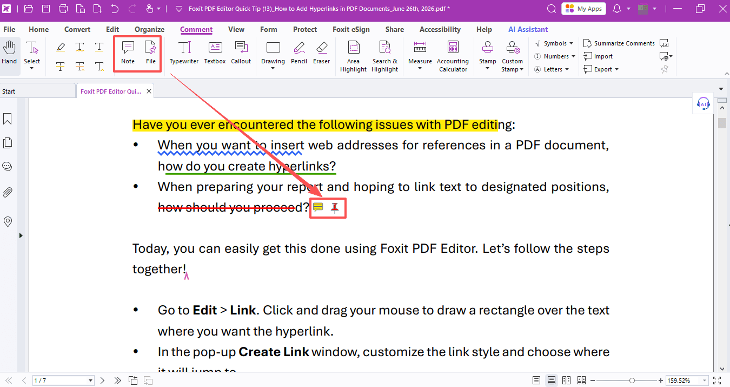This screenshot has height=387, width=730.
Task: Pick the Highlight text markup tool
Action: [61, 48]
